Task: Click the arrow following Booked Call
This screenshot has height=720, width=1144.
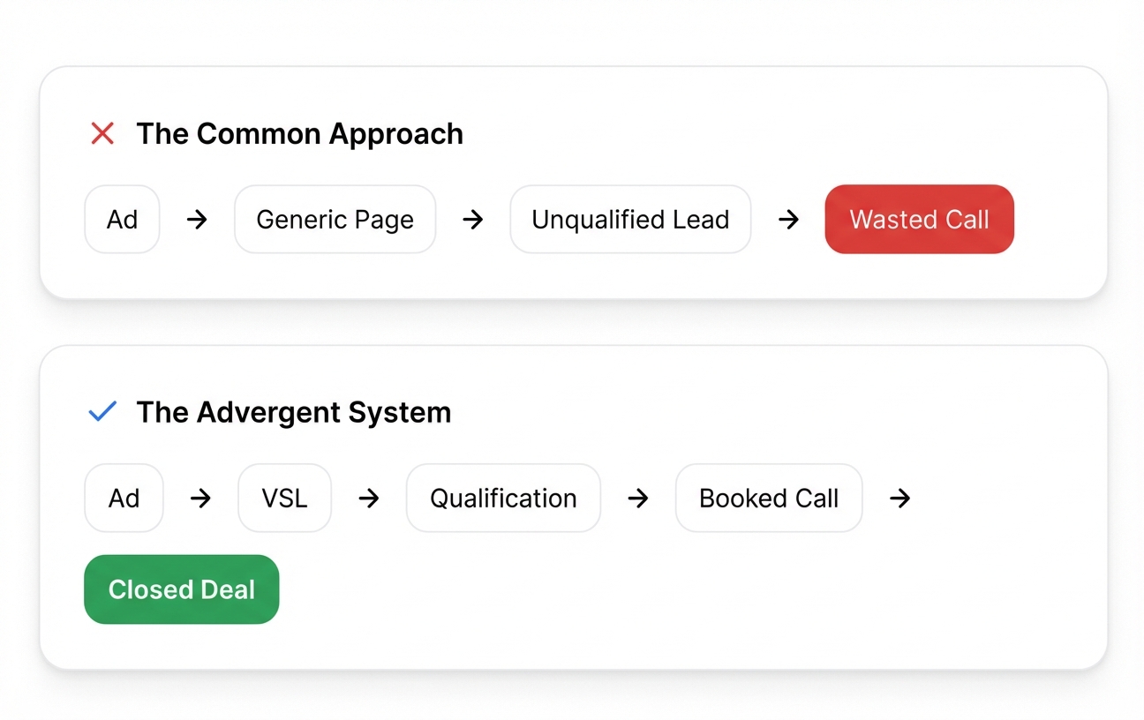Action: (x=899, y=499)
